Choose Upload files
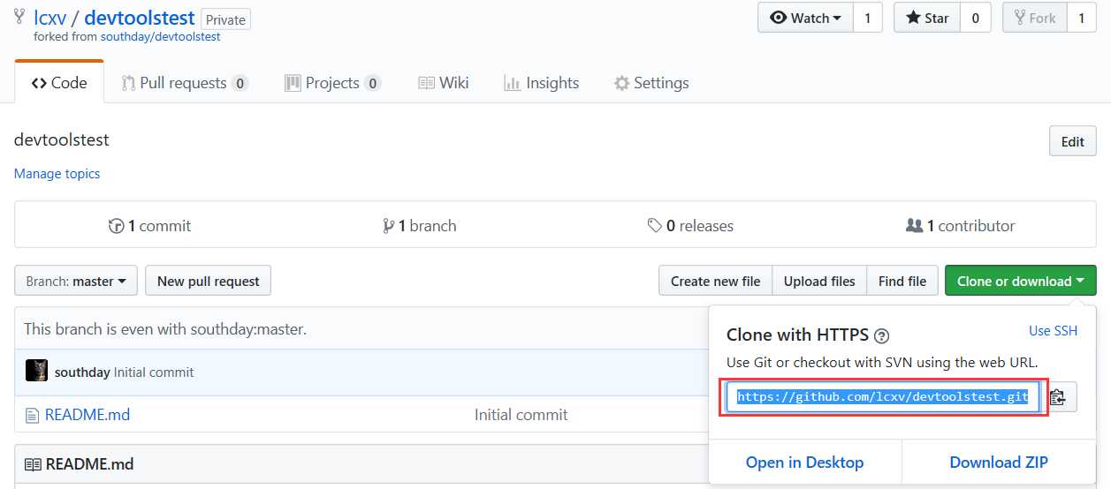Viewport: 1111px width, 489px height. click(x=819, y=281)
